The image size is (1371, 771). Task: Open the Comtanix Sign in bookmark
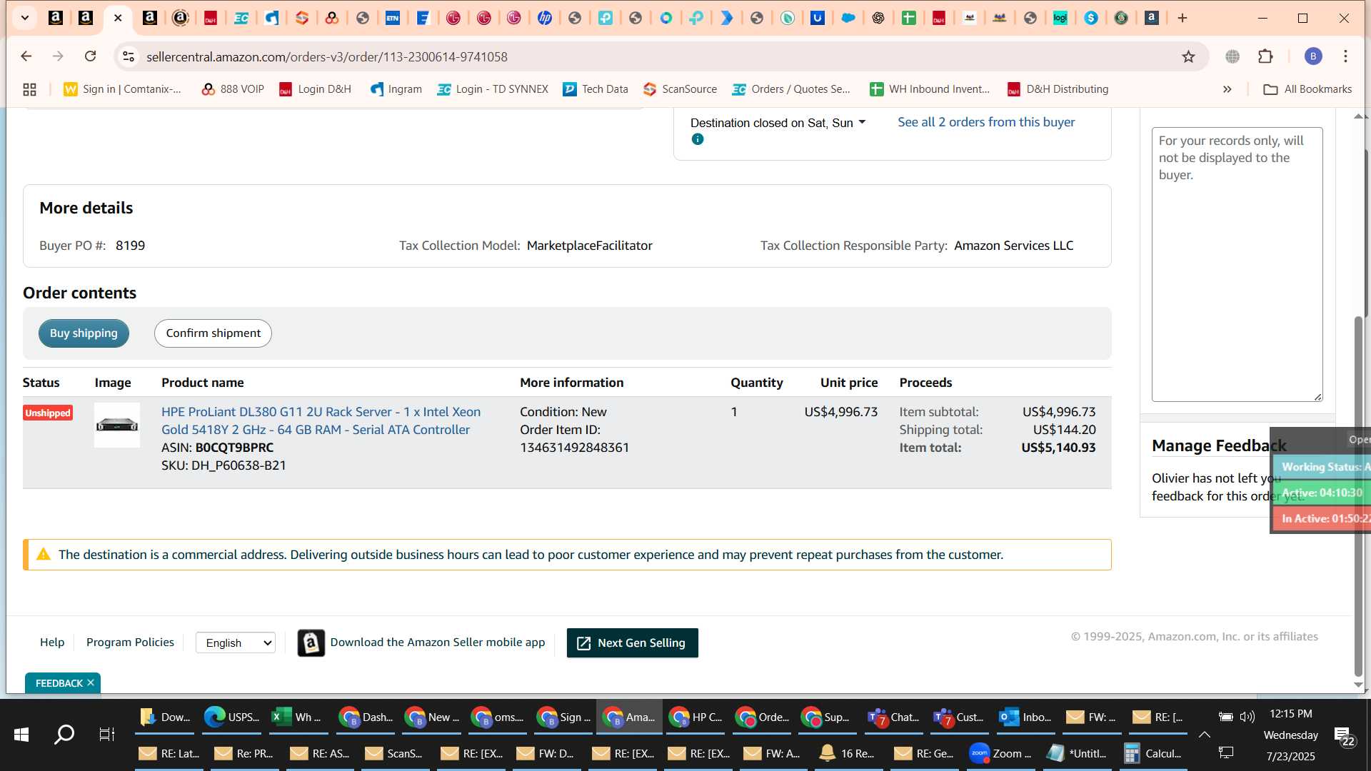point(123,89)
